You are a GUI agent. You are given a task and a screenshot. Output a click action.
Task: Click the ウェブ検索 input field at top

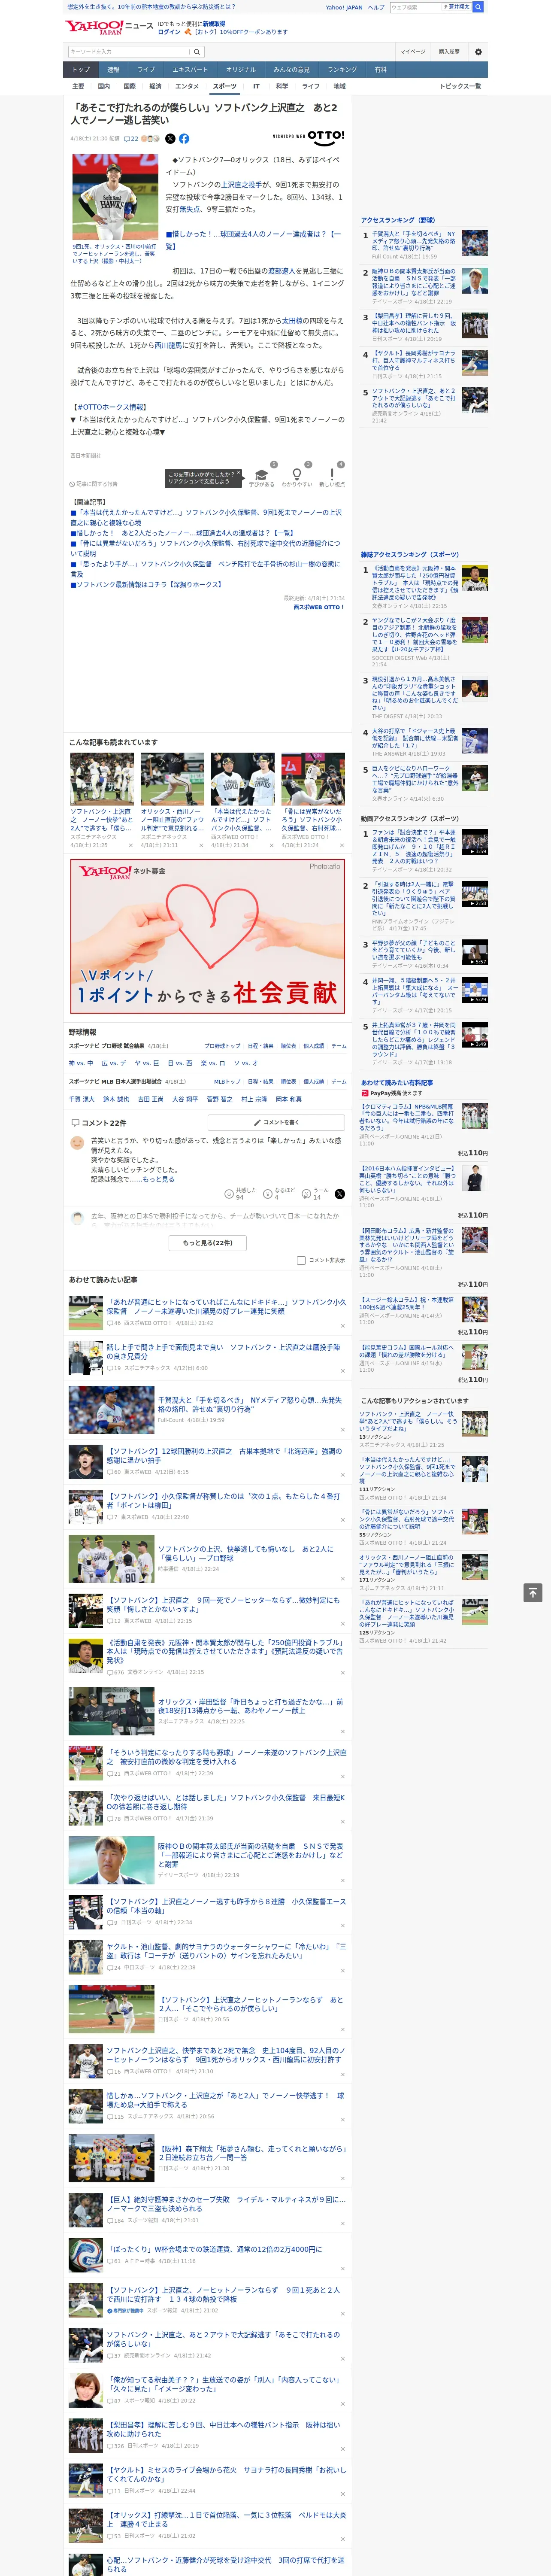(415, 7)
